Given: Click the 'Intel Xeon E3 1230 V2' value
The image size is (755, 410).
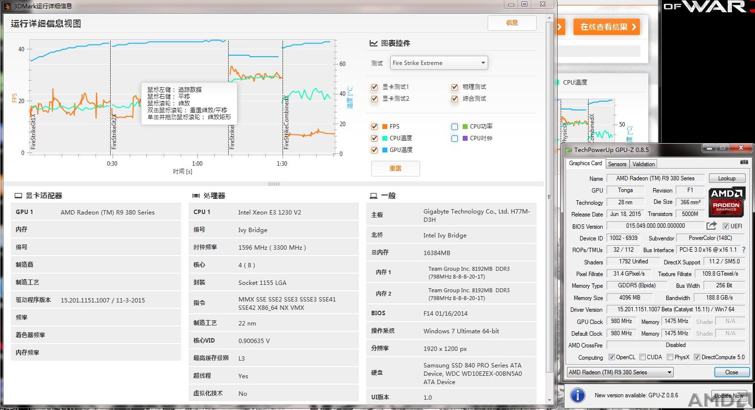Looking at the screenshot, I should (270, 212).
